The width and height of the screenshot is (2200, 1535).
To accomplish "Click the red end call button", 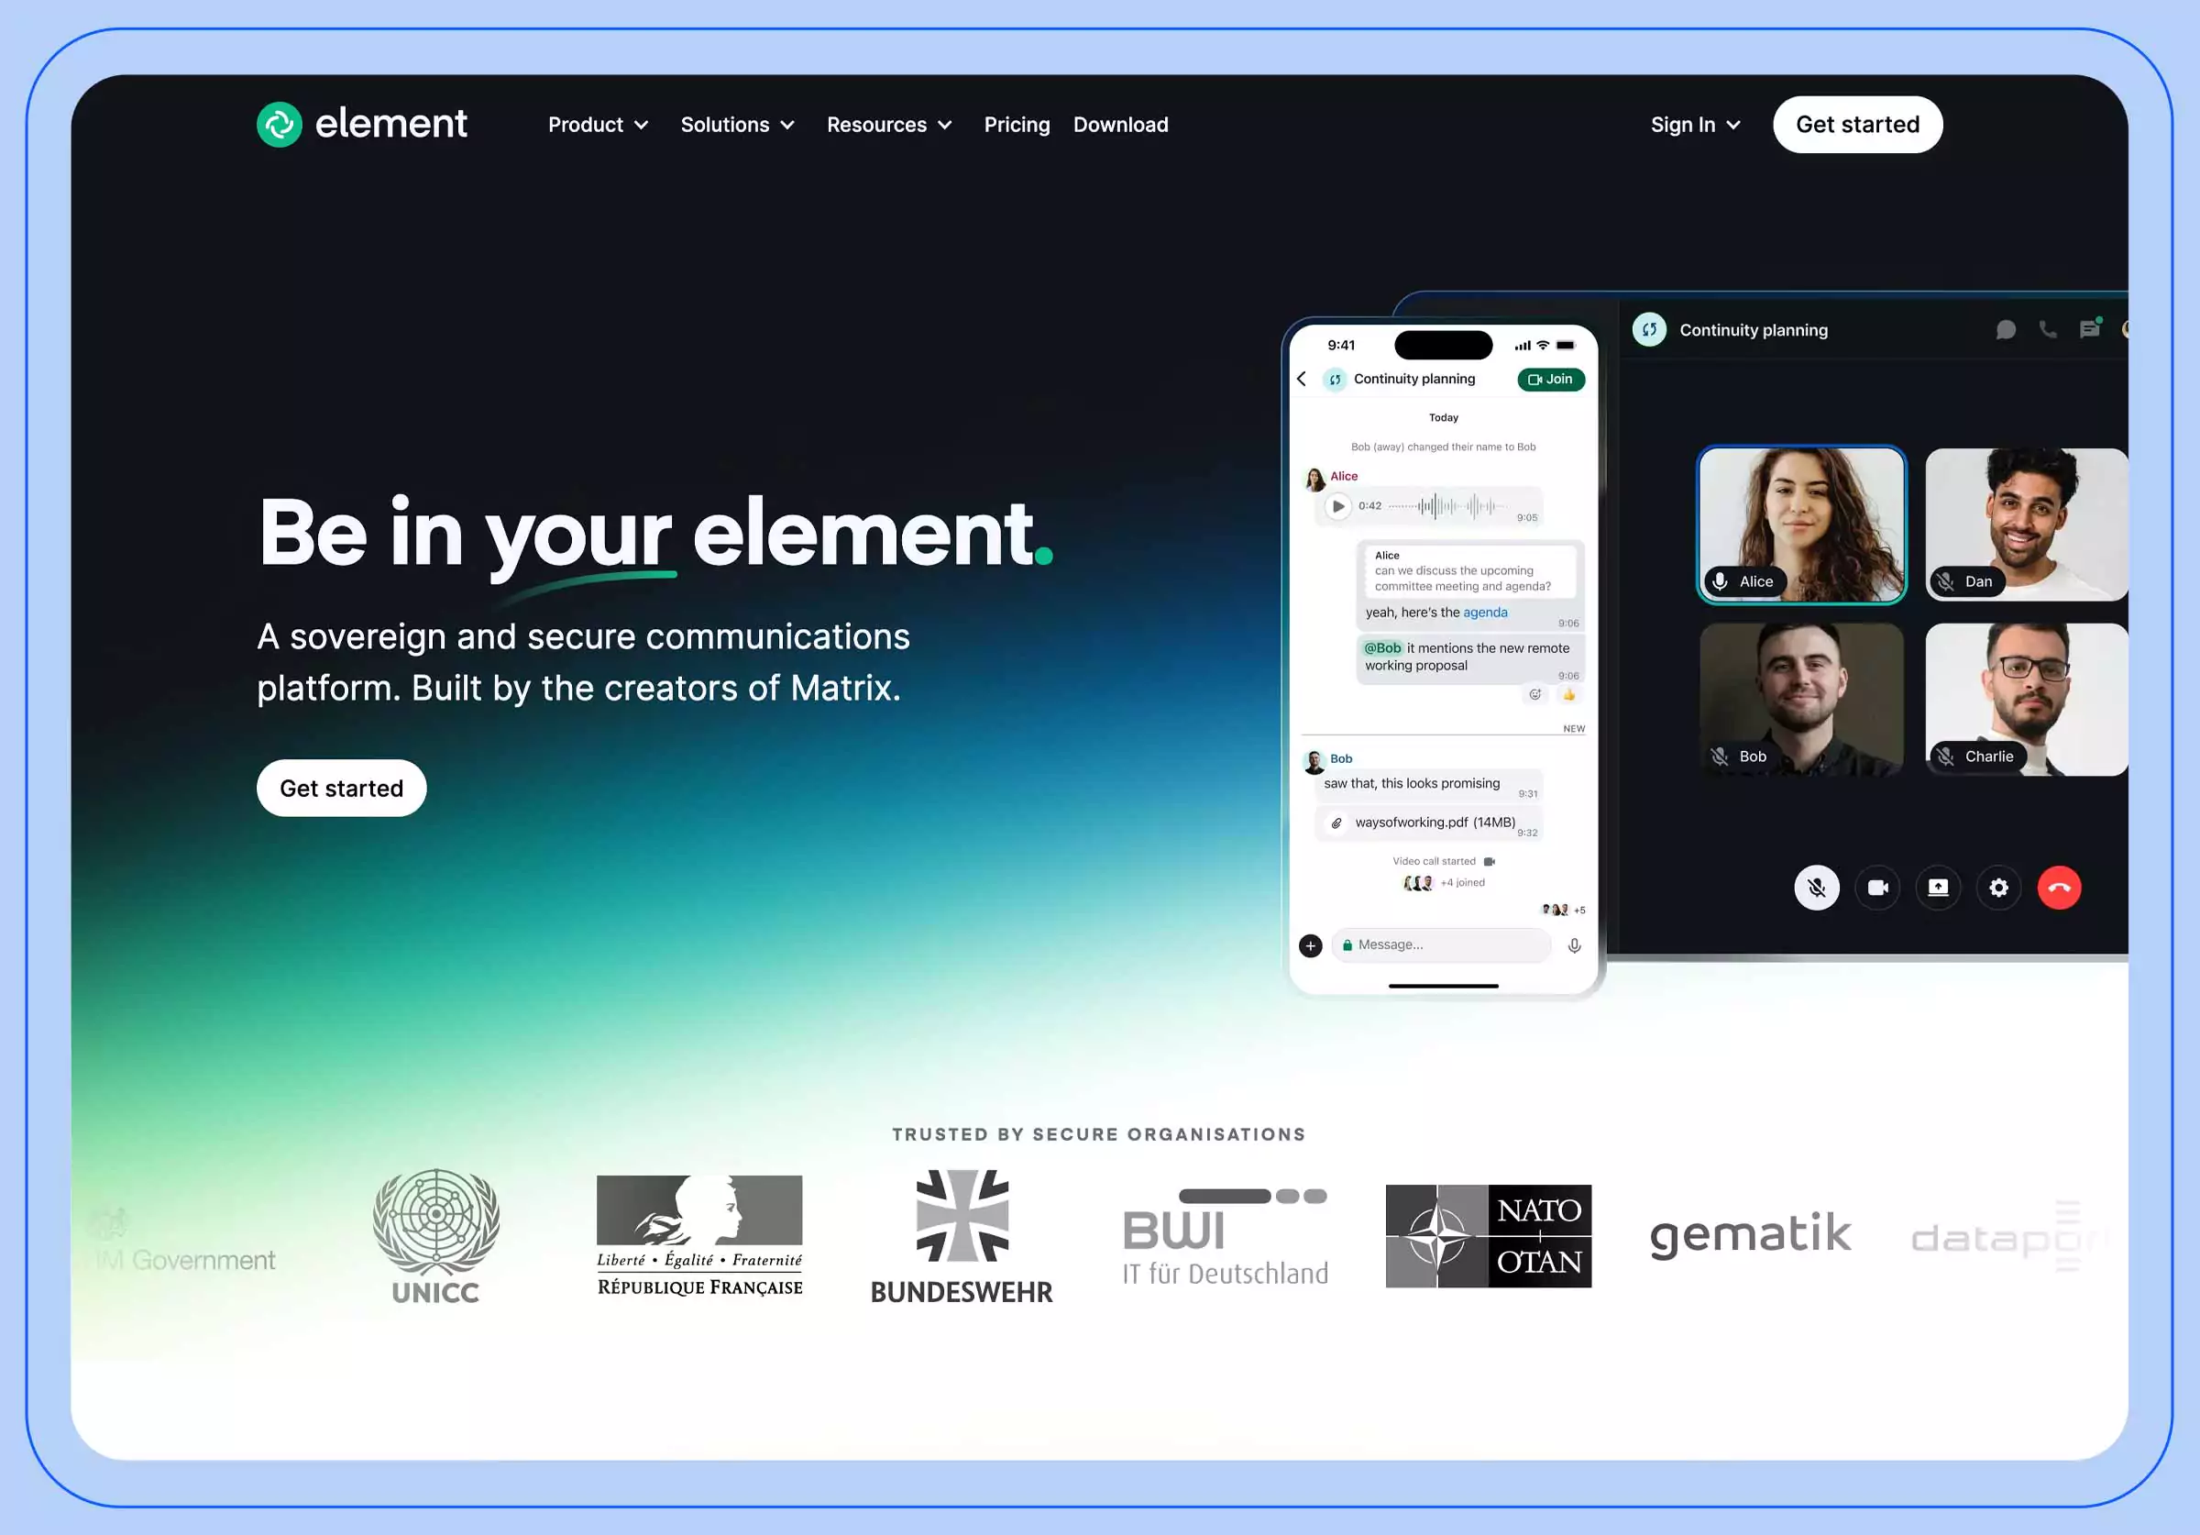I will point(2058,886).
